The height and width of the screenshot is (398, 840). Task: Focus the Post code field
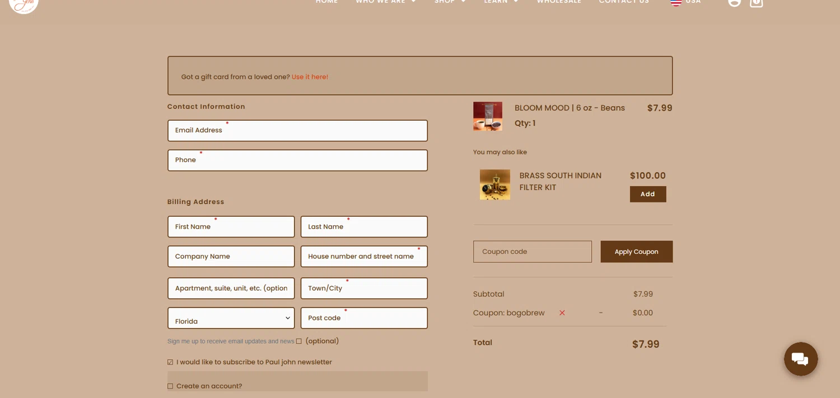(x=364, y=318)
